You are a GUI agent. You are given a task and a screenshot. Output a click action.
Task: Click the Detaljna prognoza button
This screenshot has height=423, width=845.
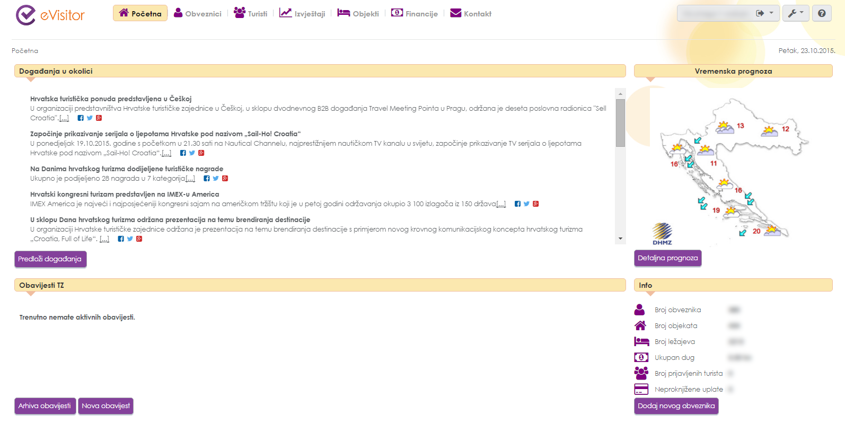pyautogui.click(x=667, y=258)
